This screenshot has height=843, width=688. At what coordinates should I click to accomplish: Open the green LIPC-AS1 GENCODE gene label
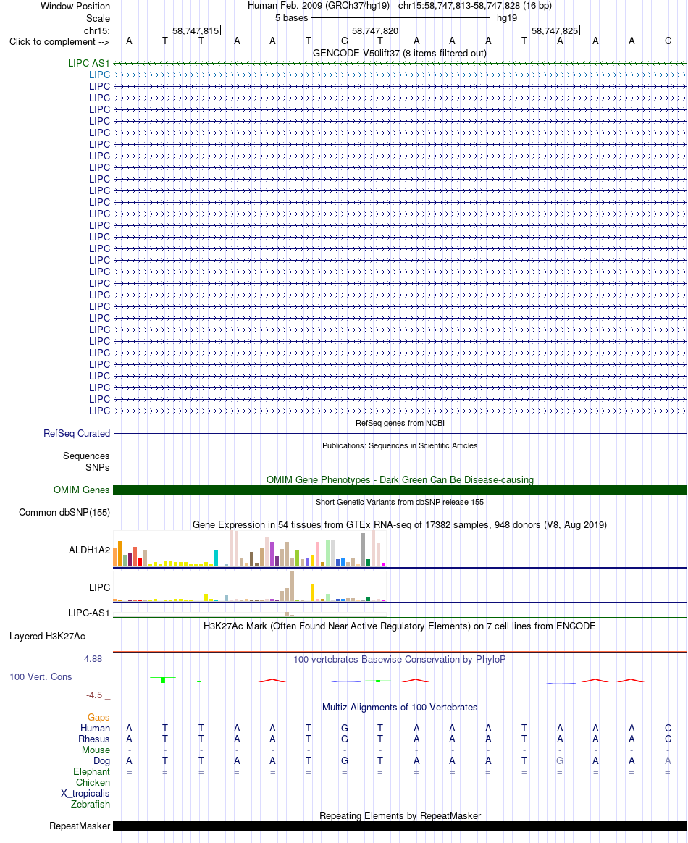pos(88,64)
